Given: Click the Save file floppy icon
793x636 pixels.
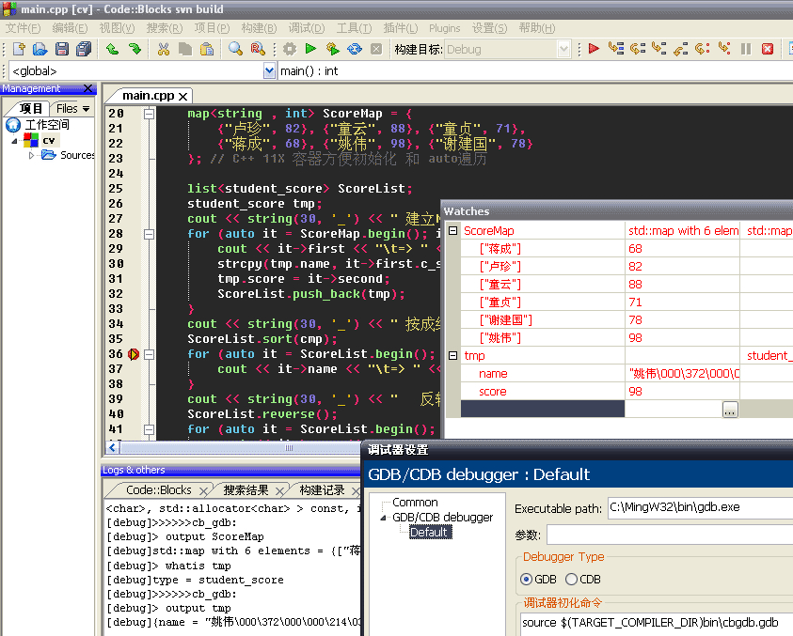Looking at the screenshot, I should pos(62,49).
